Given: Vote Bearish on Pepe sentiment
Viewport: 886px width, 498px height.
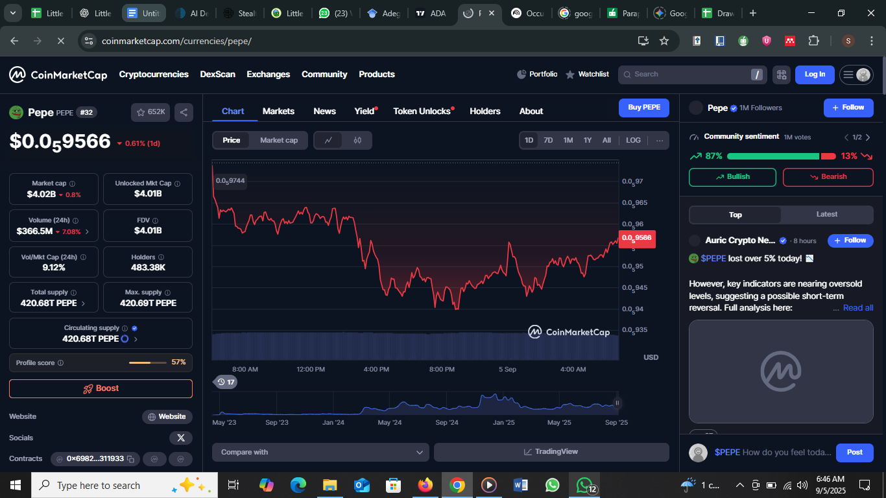Looking at the screenshot, I should tap(828, 177).
